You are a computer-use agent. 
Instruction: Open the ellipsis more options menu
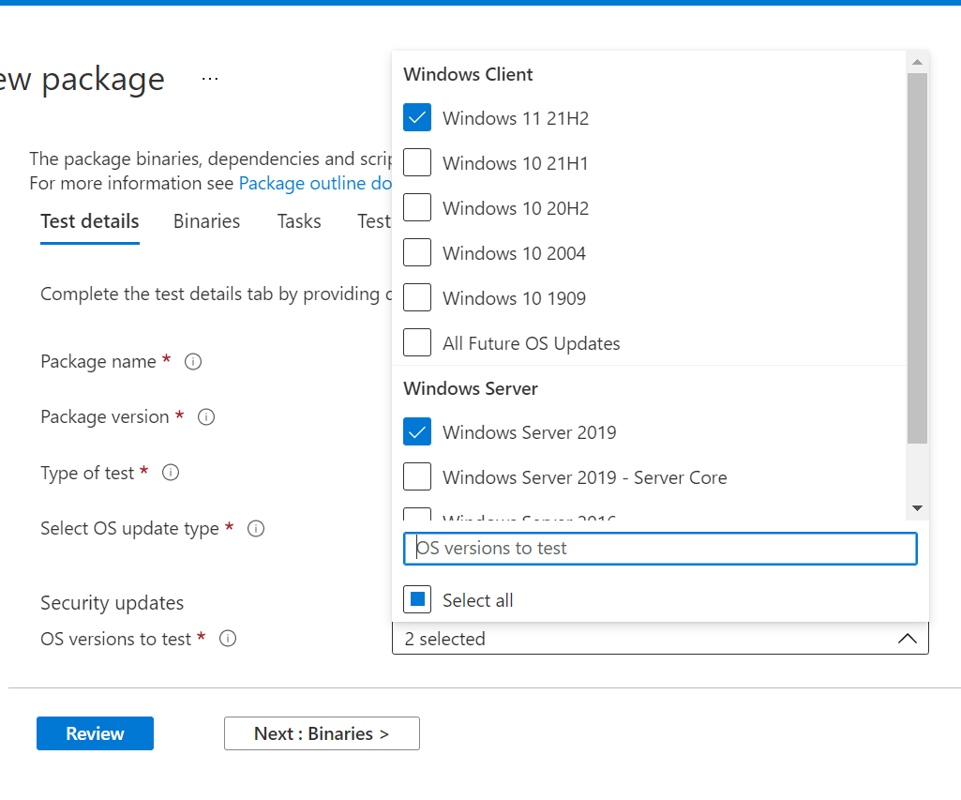click(210, 79)
